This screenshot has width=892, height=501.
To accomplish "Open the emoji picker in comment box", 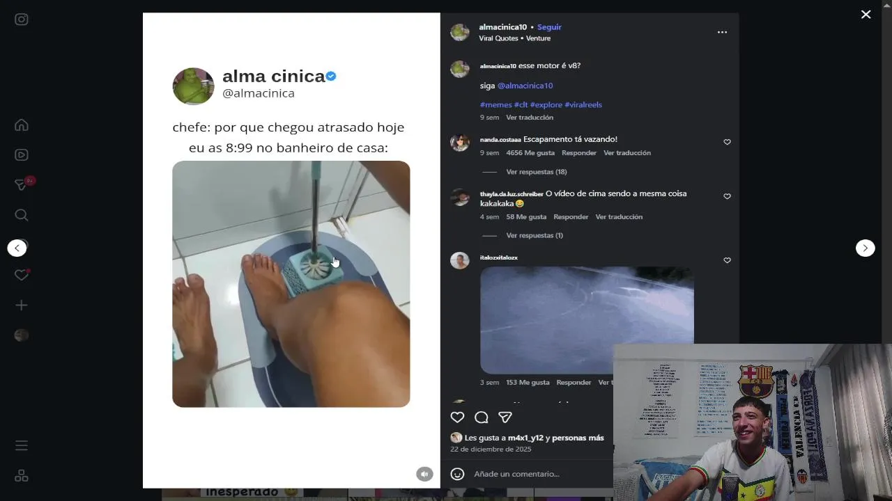I will (x=457, y=474).
